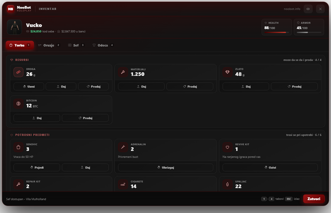Sell Materijali with Prodaj button
The image size is (331, 213).
190,86
